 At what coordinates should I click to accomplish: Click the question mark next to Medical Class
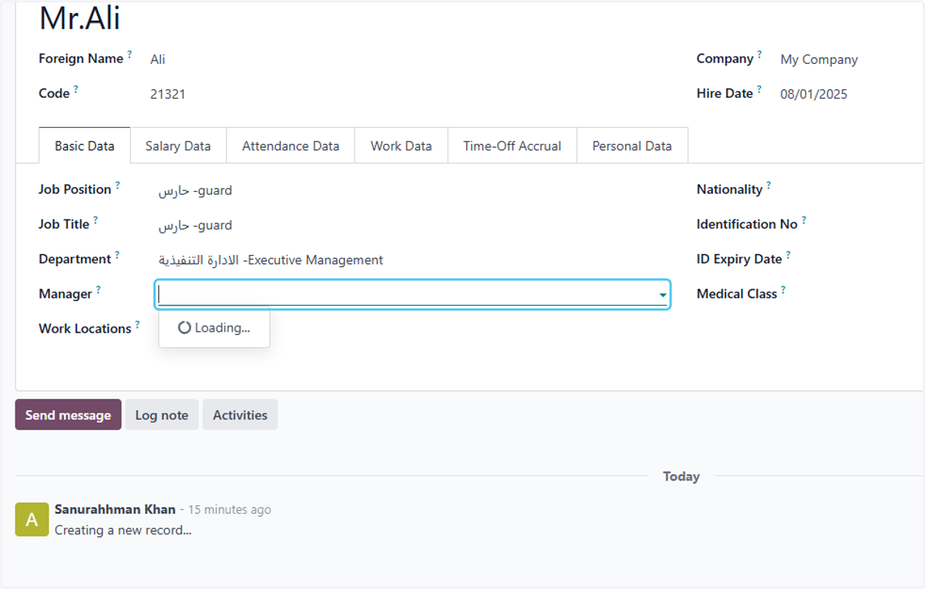(x=783, y=289)
